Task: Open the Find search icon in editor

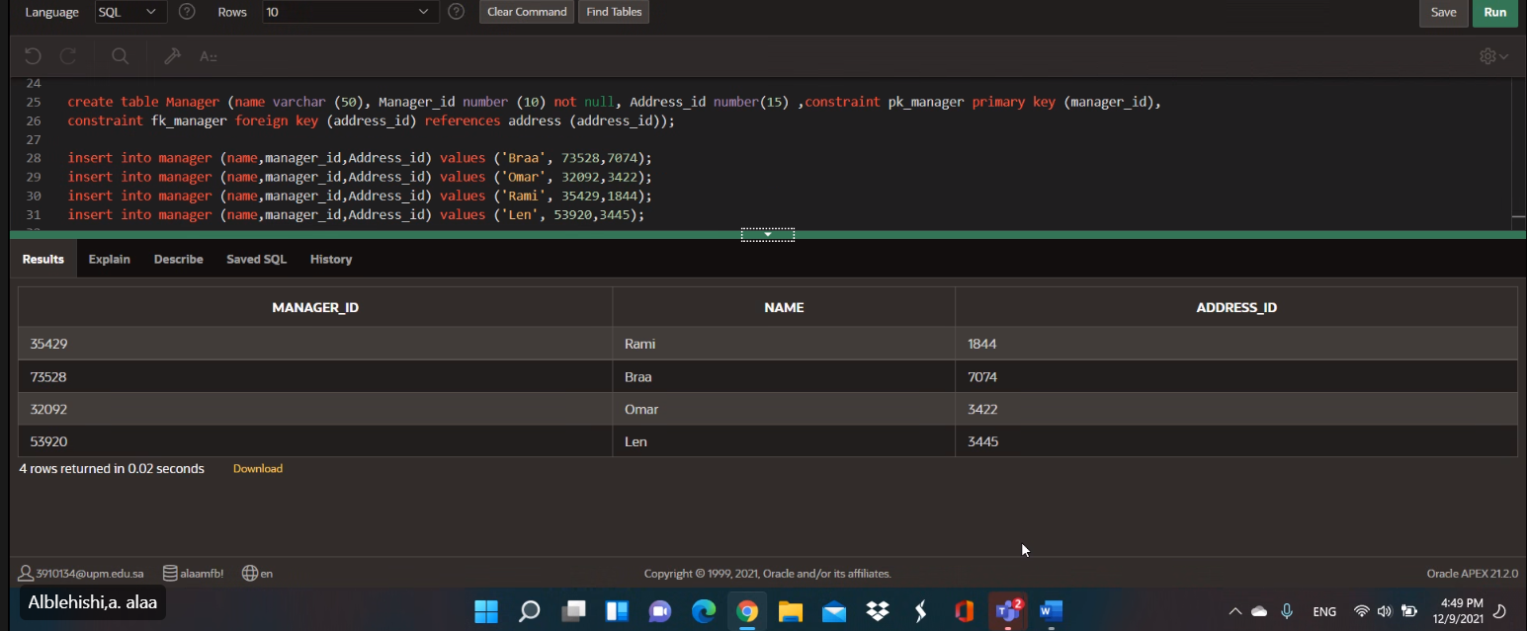Action: pyautogui.click(x=119, y=56)
